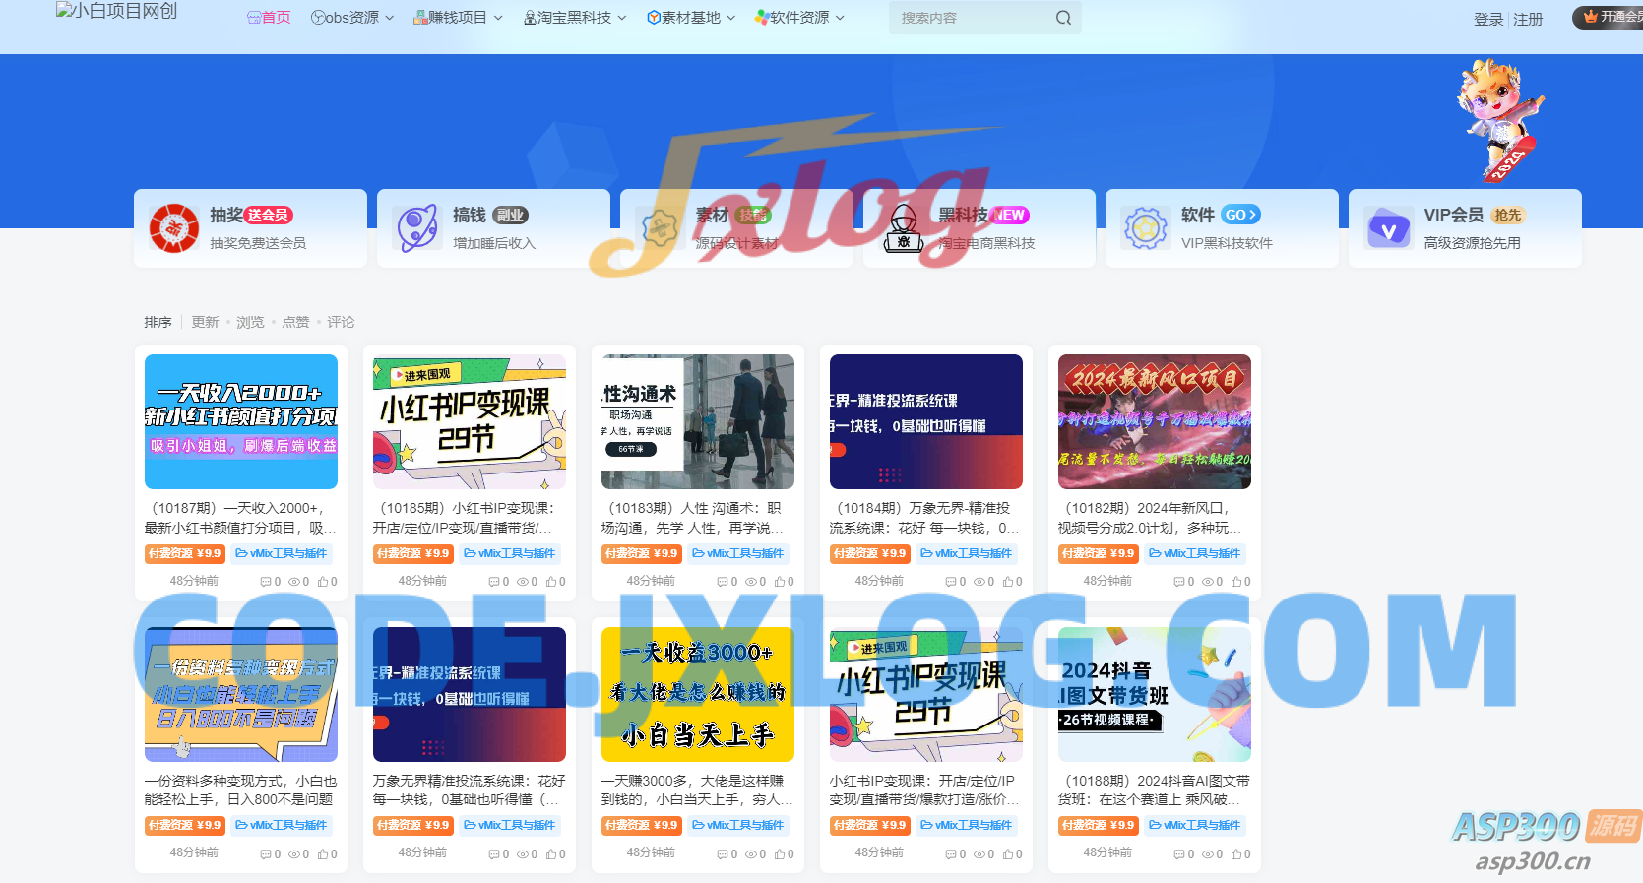This screenshot has height=883, width=1643.
Task: Sort posts by 点赞
Action: (295, 322)
